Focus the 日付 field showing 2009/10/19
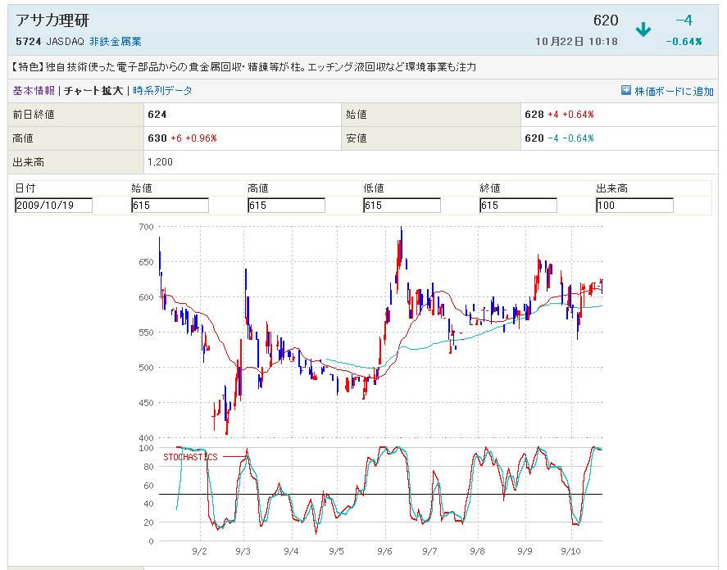This screenshot has width=727, height=570. [54, 206]
